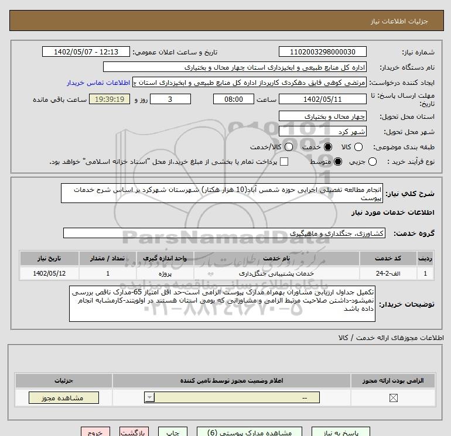Click the service name خدمات پشتیبانی جنگل‌داری
451x436 pixels.
pos(276,273)
